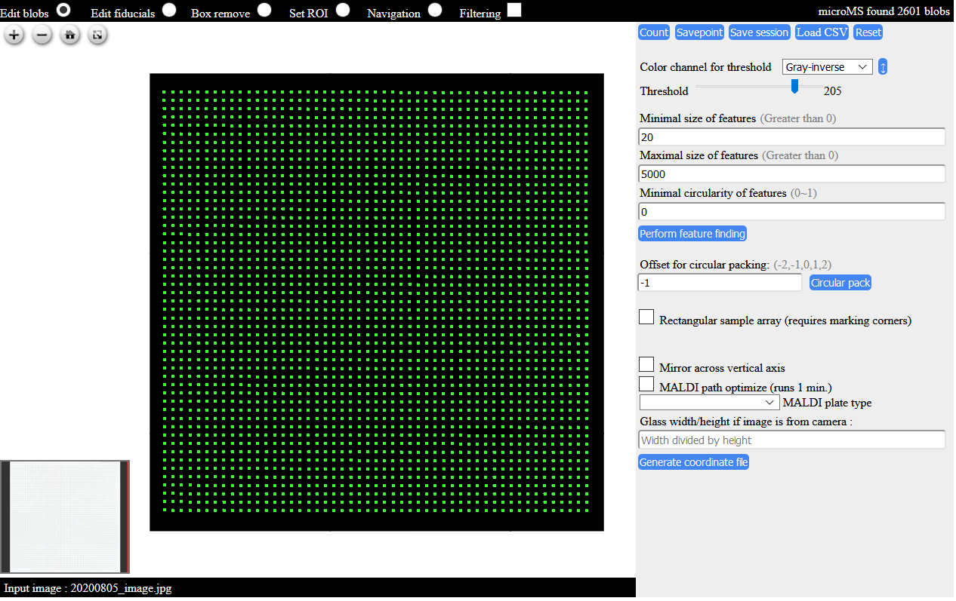Screen dimensions: 956x601
Task: Check Rectangular sample array option
Action: pos(646,317)
